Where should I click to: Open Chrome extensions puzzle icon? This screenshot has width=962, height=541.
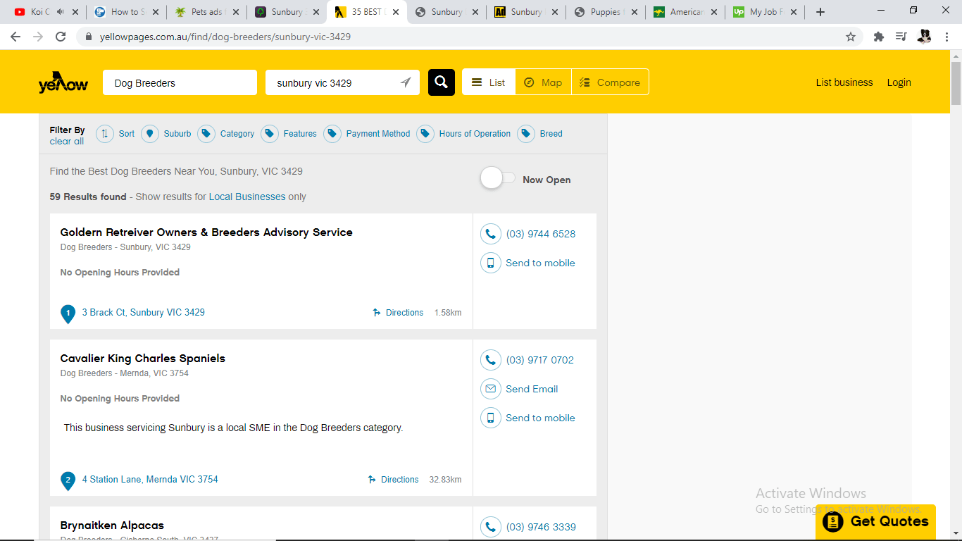[878, 37]
